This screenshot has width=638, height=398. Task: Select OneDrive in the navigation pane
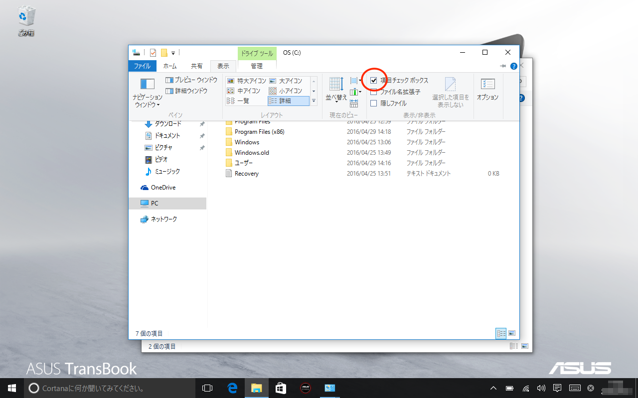coord(163,188)
